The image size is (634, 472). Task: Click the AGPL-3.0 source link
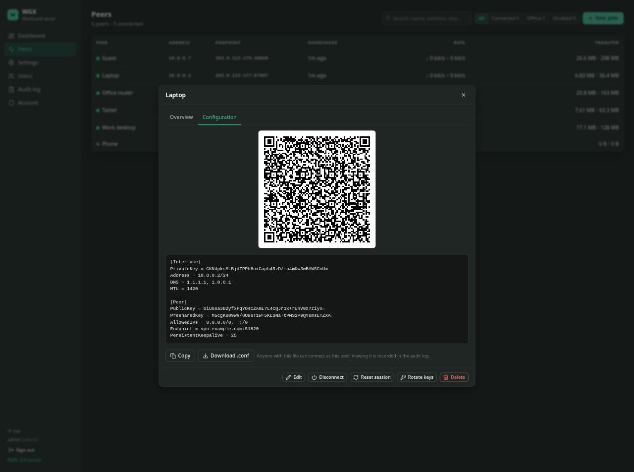point(24,460)
